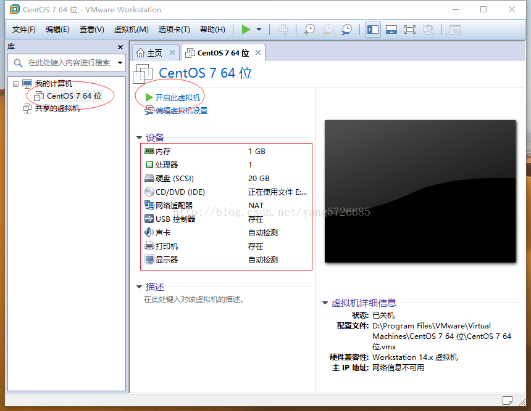Click the send Ctrl+Alt+Del toolbar icon
Image resolution: width=531 pixels, height=411 pixels.
point(283,30)
